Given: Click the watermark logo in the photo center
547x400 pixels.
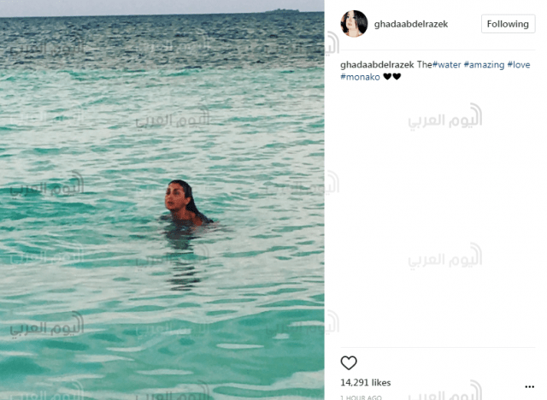Looking at the screenshot, I should click(173, 117).
